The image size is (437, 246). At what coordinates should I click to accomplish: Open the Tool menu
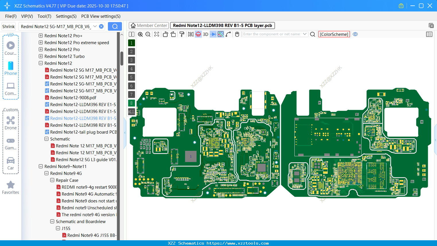[44, 16]
